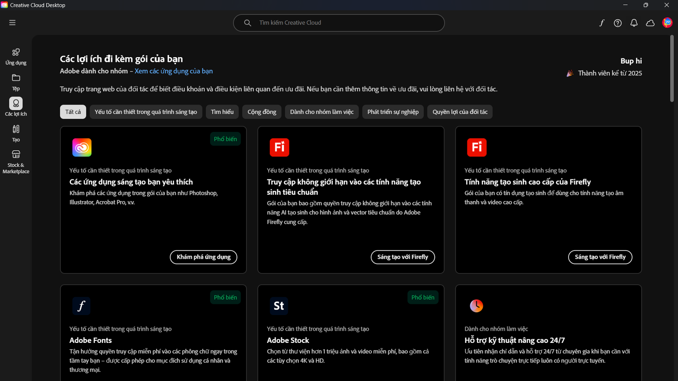Click Creative Cloud Desktop title bar icon
Viewport: 678px width, 381px height.
click(4, 5)
